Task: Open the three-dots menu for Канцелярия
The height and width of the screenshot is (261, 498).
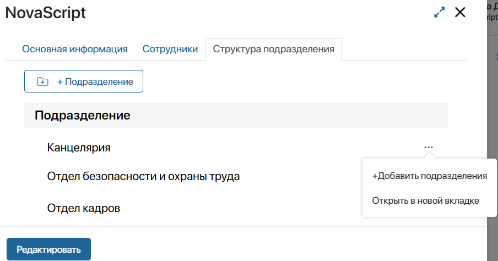Action: (429, 147)
